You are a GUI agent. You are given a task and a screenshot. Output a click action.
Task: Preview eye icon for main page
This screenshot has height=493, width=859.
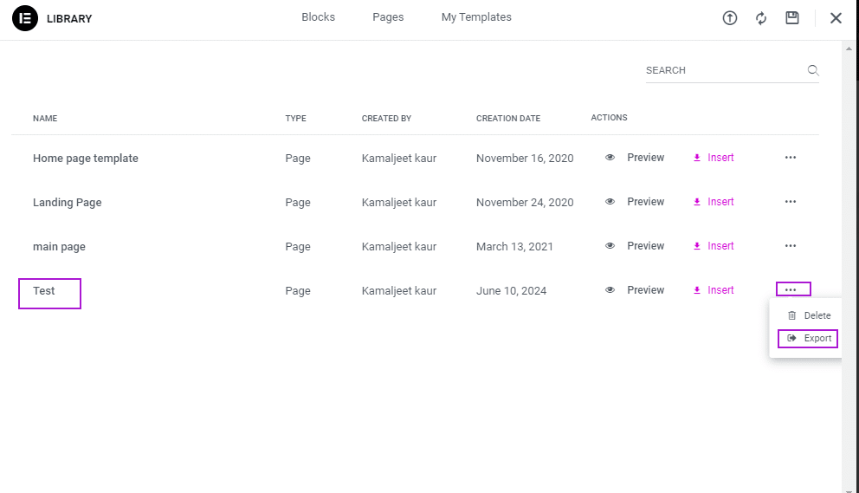[610, 246]
